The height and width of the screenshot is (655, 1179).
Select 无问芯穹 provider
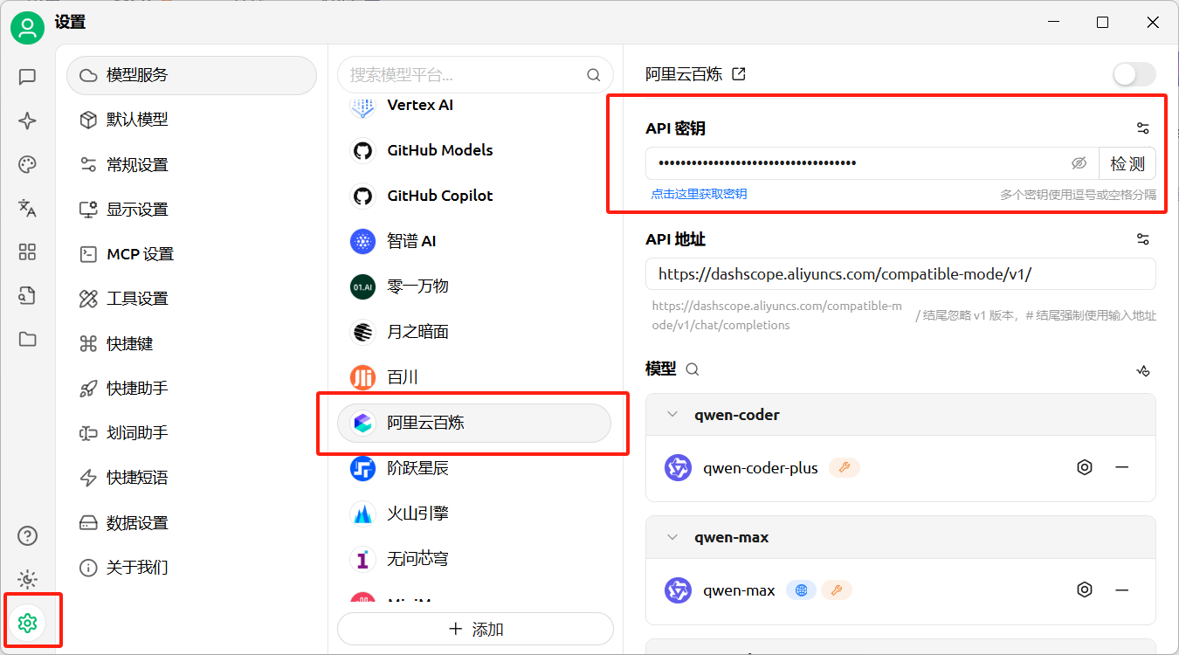coord(474,559)
